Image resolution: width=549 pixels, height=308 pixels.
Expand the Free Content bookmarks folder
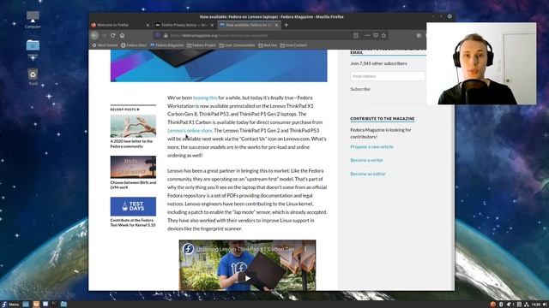(x=293, y=45)
